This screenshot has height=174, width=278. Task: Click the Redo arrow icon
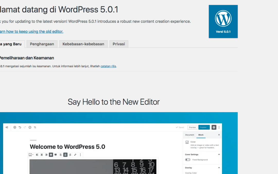point(25,127)
